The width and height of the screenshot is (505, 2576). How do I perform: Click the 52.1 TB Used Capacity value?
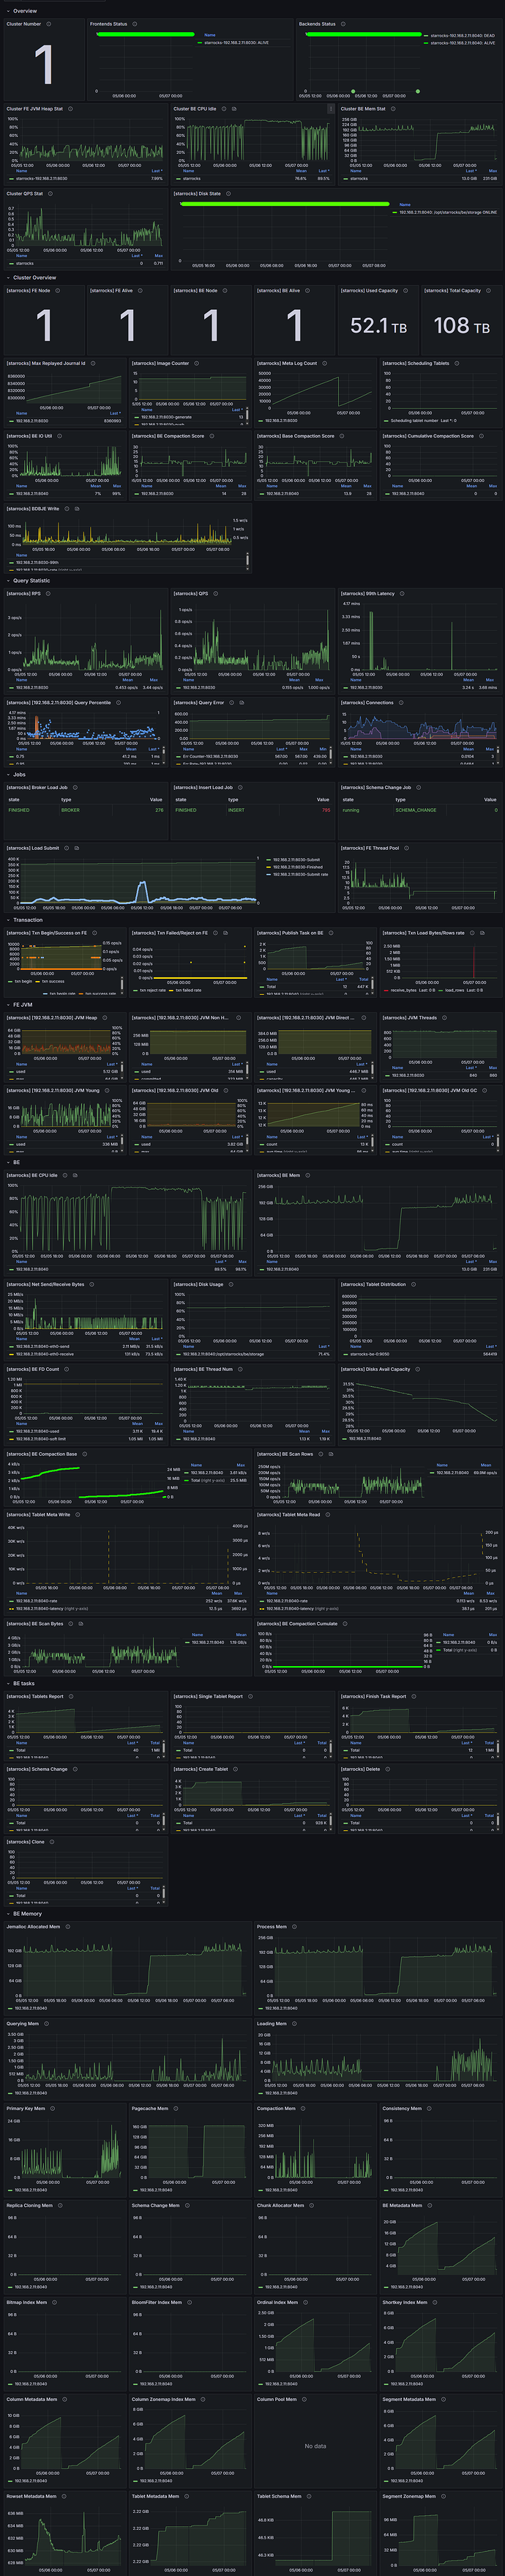click(x=378, y=326)
